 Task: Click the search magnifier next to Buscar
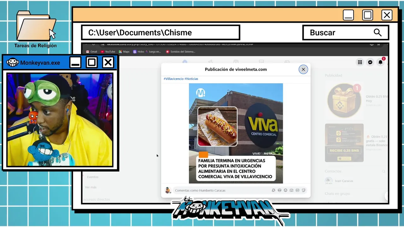click(377, 32)
